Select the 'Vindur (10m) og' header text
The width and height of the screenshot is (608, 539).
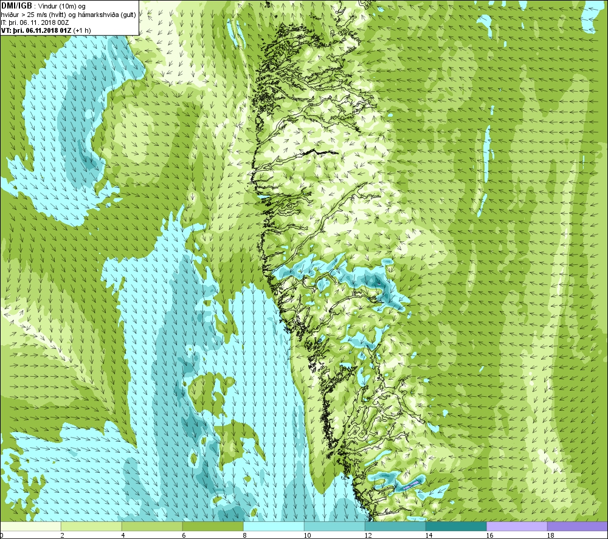point(62,6)
